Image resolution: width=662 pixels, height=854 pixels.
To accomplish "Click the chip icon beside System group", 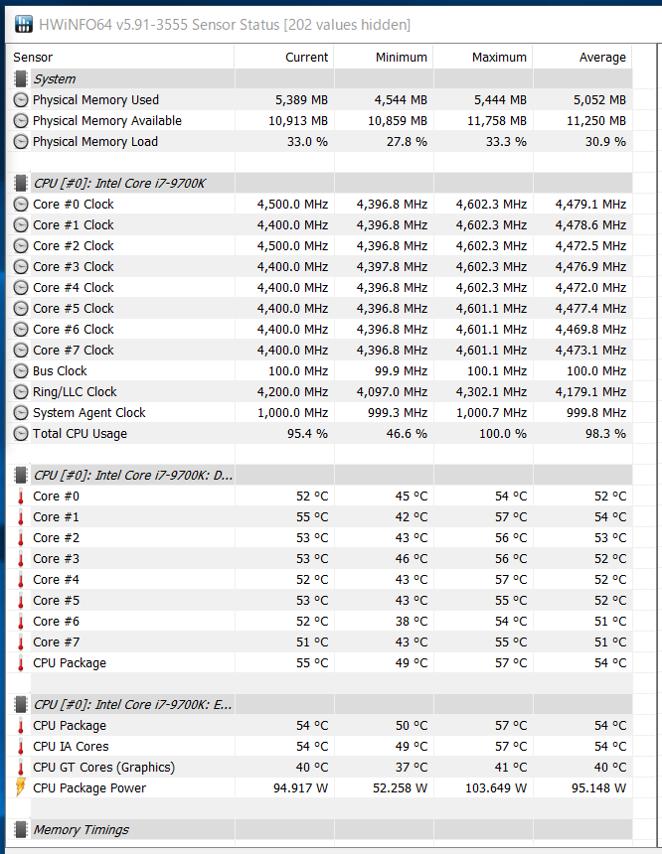I will tap(21, 79).
